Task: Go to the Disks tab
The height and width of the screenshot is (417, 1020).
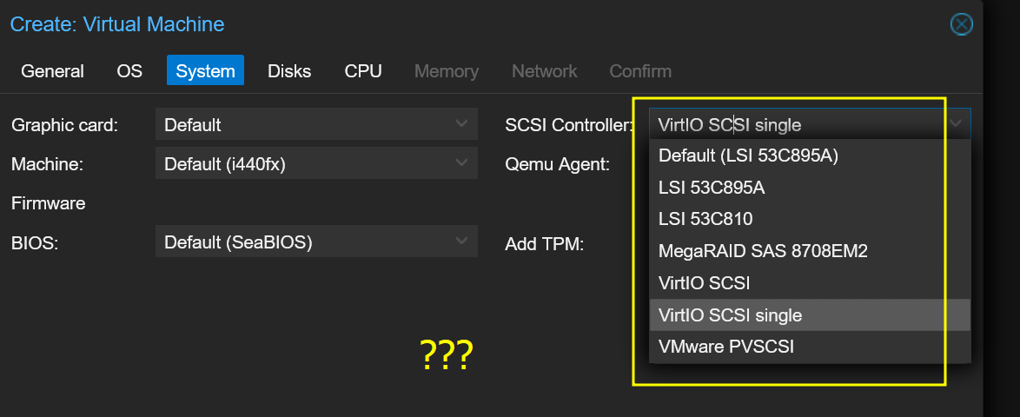Action: tap(289, 71)
